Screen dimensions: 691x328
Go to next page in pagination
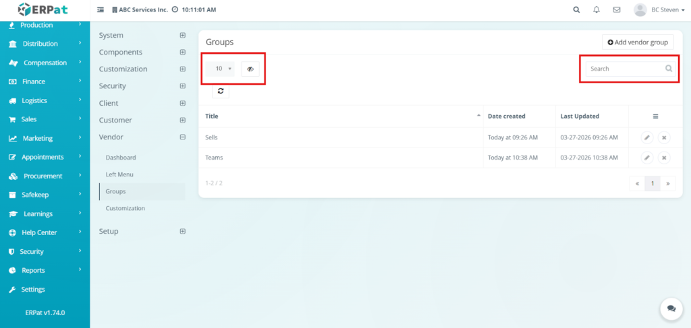(x=668, y=183)
